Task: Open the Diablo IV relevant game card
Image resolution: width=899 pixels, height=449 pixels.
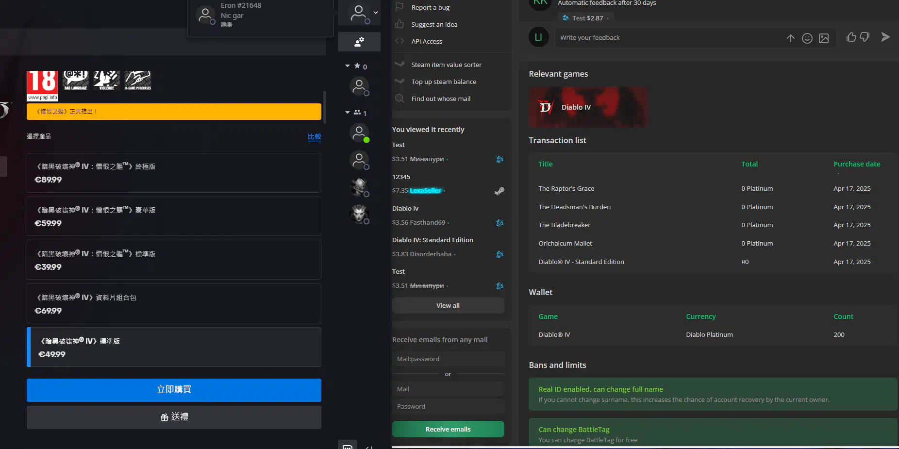Action: [x=588, y=107]
